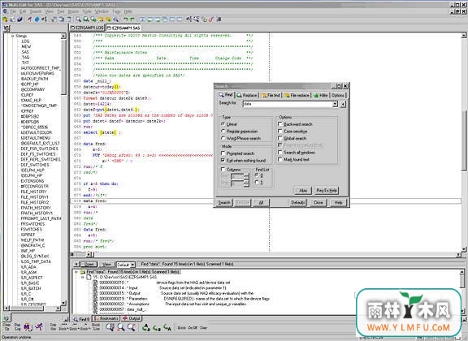This screenshot has width=468, height=341.
Task: Collapse the 15 : EZRSAMP1.SAS results node
Action: click(83, 277)
